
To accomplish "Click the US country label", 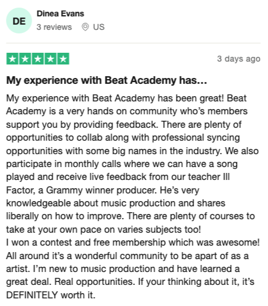I will (x=99, y=27).
